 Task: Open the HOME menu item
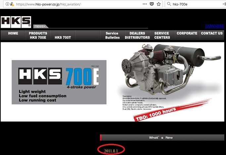tap(13, 33)
